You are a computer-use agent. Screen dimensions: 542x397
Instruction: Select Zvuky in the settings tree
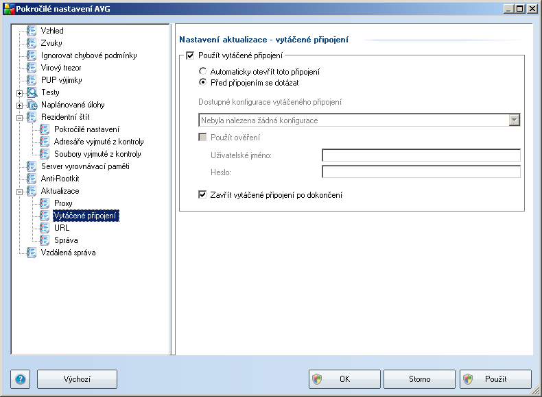point(51,43)
